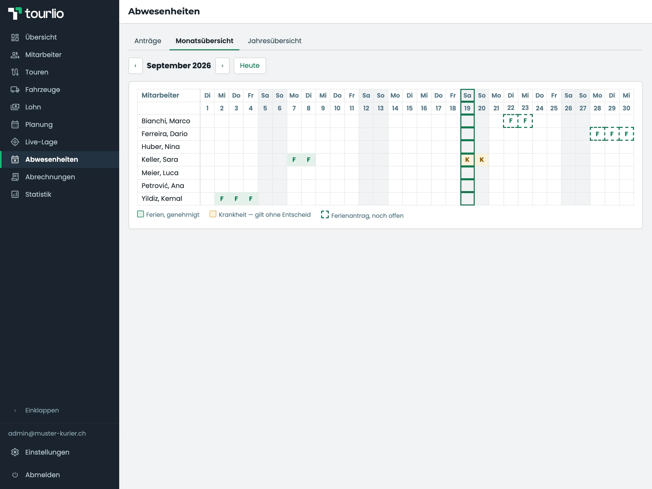Viewport: 652px width, 489px height.
Task: Click Keller, Sara's F cell on day 7
Action: 294,160
